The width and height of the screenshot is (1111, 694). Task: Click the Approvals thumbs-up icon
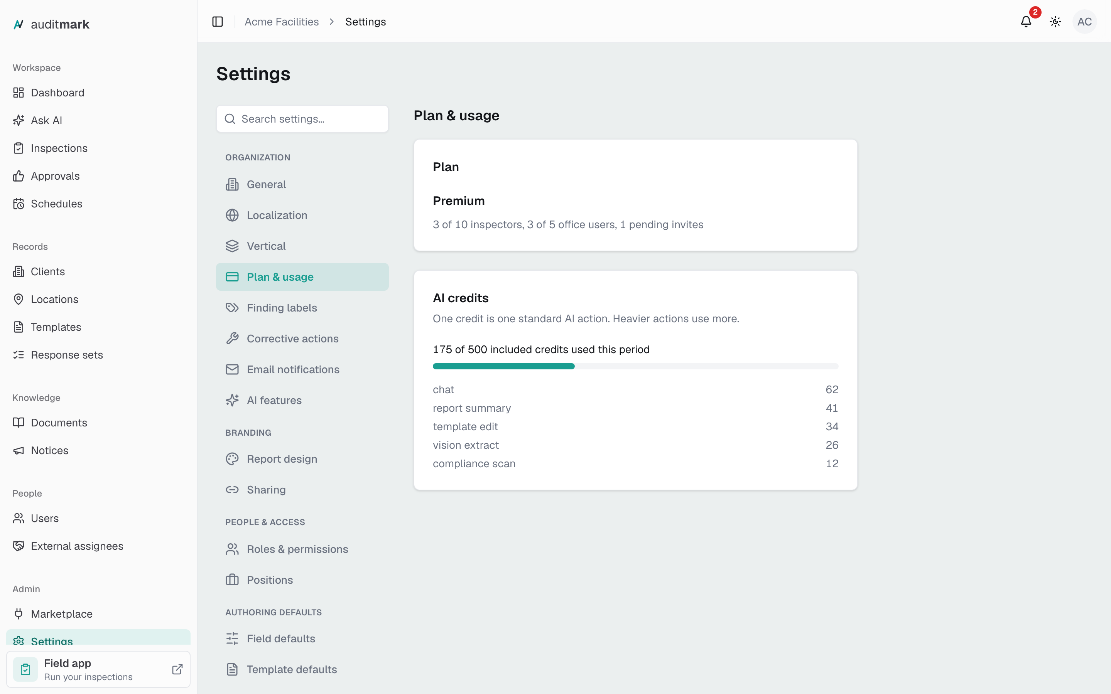19,176
